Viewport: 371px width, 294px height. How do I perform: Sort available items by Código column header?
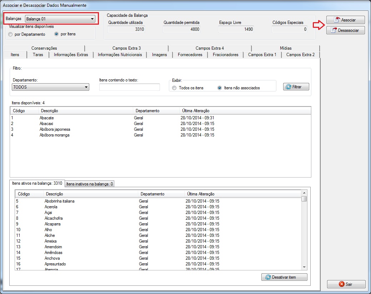point(24,110)
